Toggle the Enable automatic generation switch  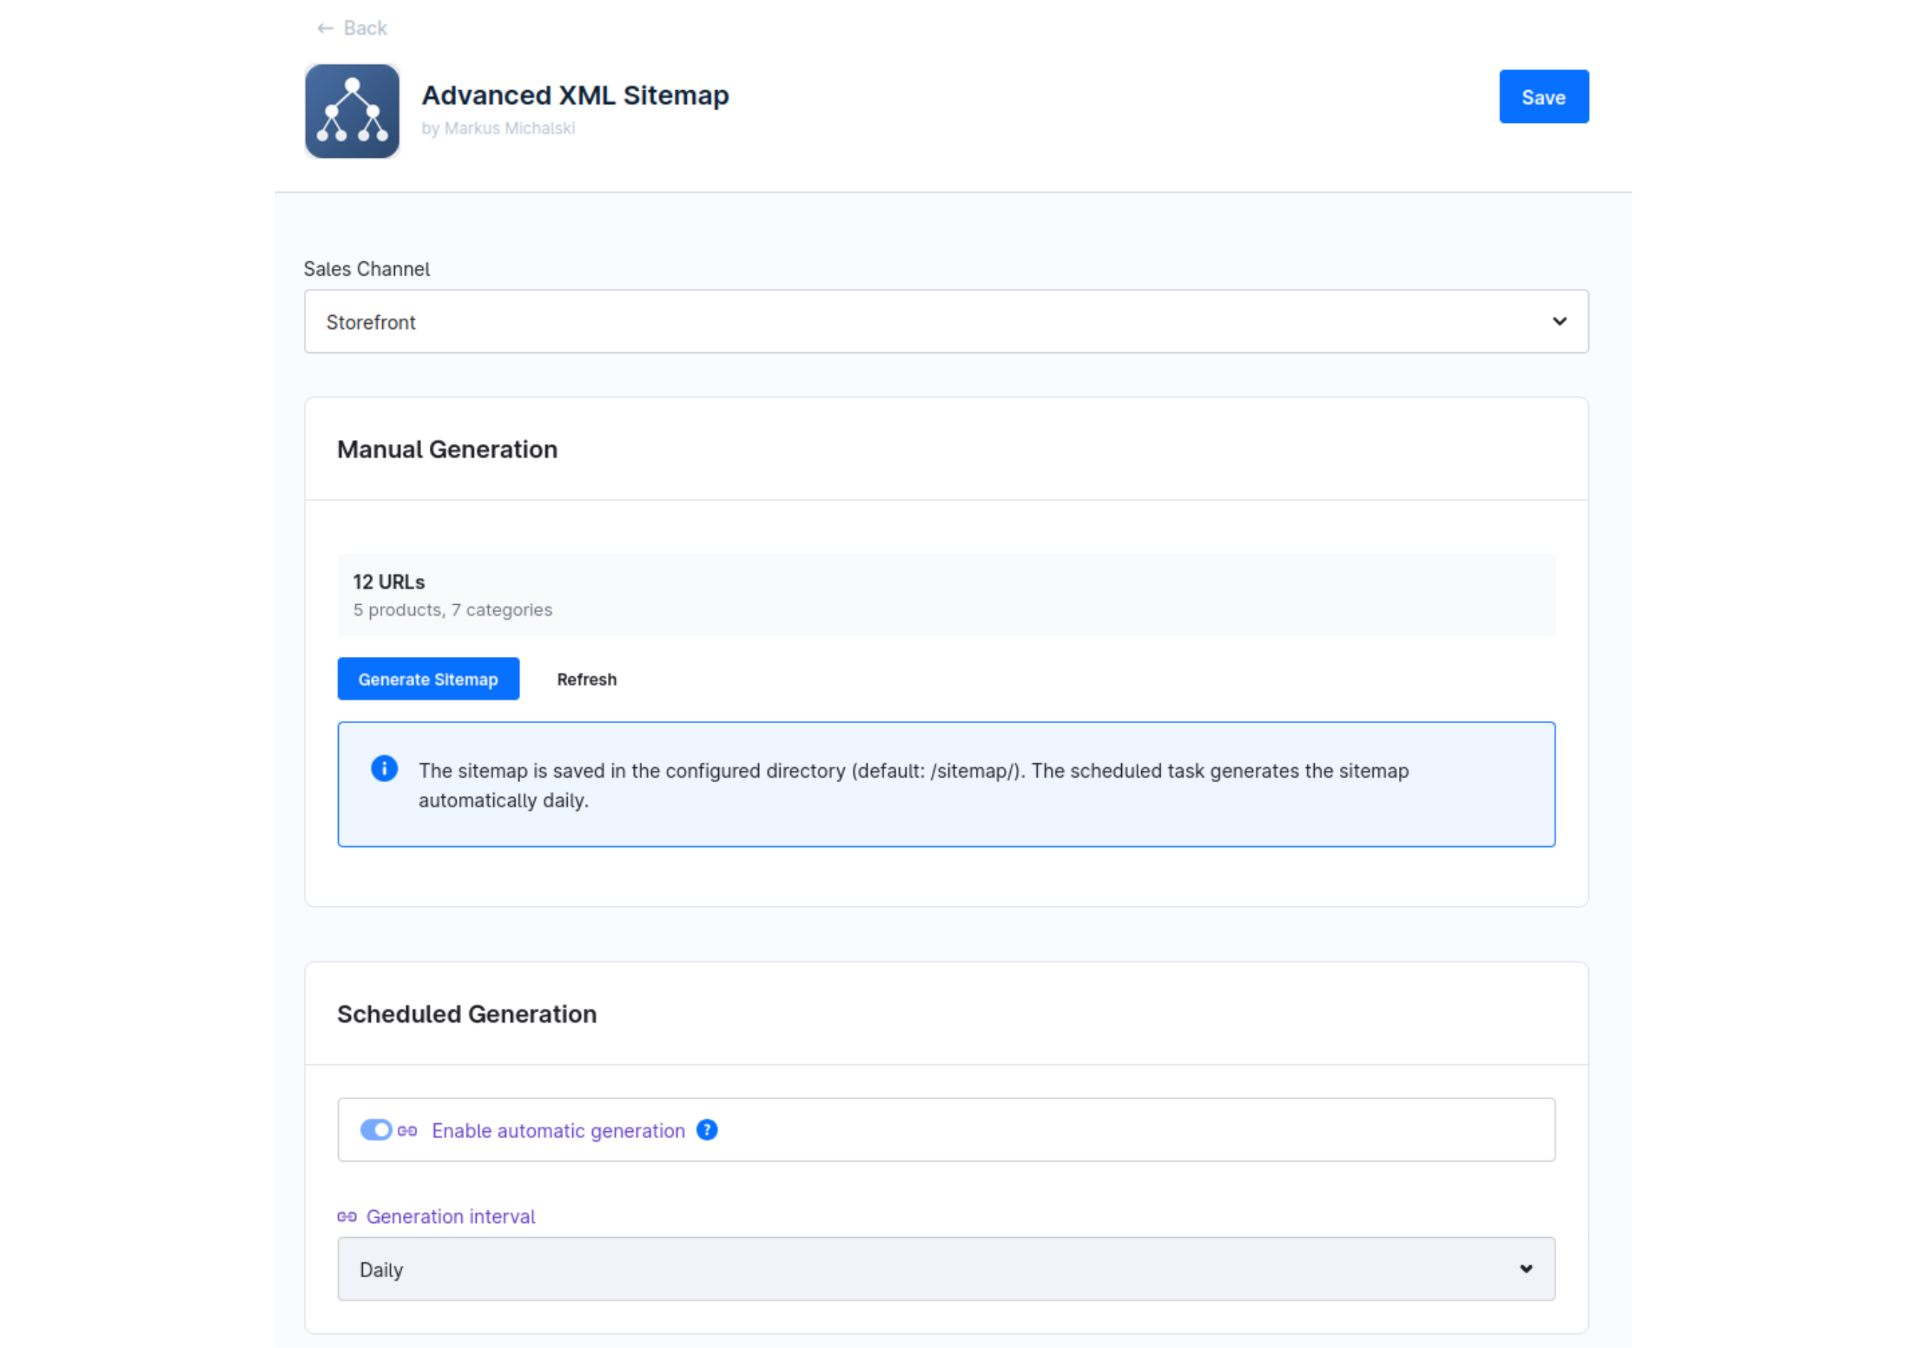[x=375, y=1131]
